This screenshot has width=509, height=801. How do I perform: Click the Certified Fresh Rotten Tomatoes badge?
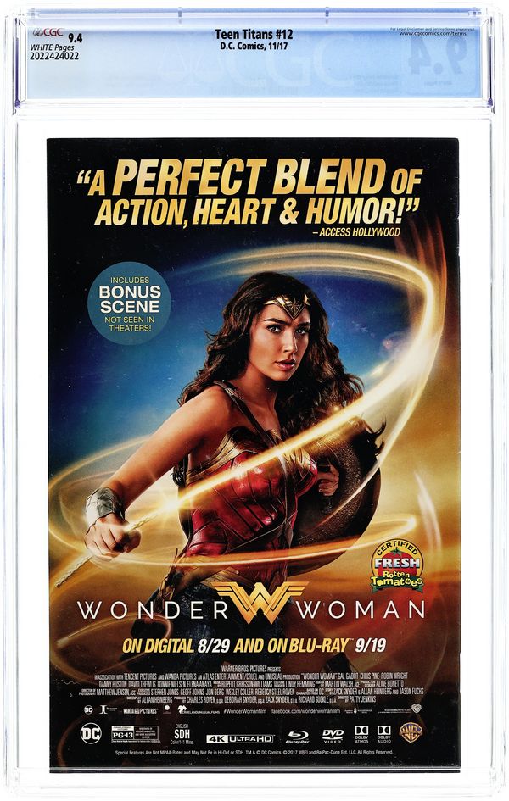397,566
